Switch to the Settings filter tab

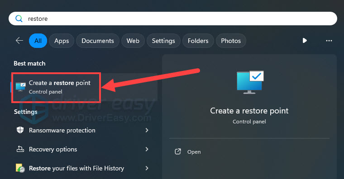[x=163, y=41]
